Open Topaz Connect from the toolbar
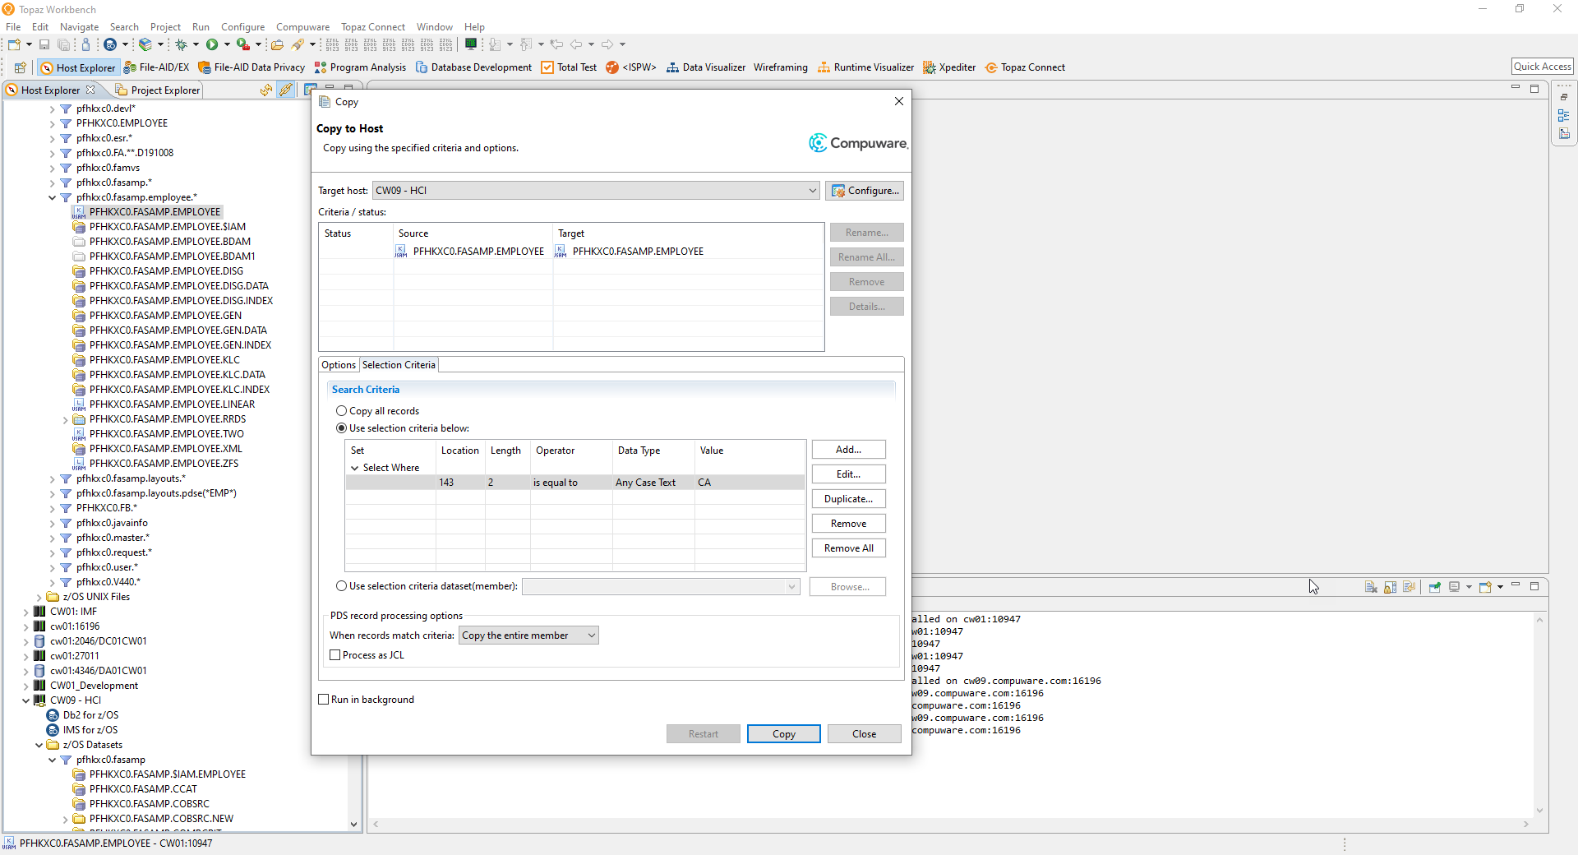The width and height of the screenshot is (1578, 855). (x=1025, y=67)
